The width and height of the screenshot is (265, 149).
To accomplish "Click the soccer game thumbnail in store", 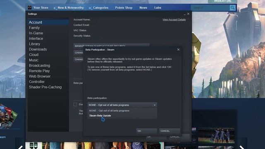I will pyautogui.click(x=216, y=135).
